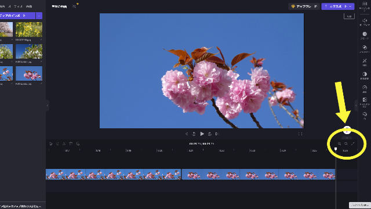Click the fit timeline to screen icon
Image resolution: width=371 pixels, height=209 pixels.
coord(353,143)
